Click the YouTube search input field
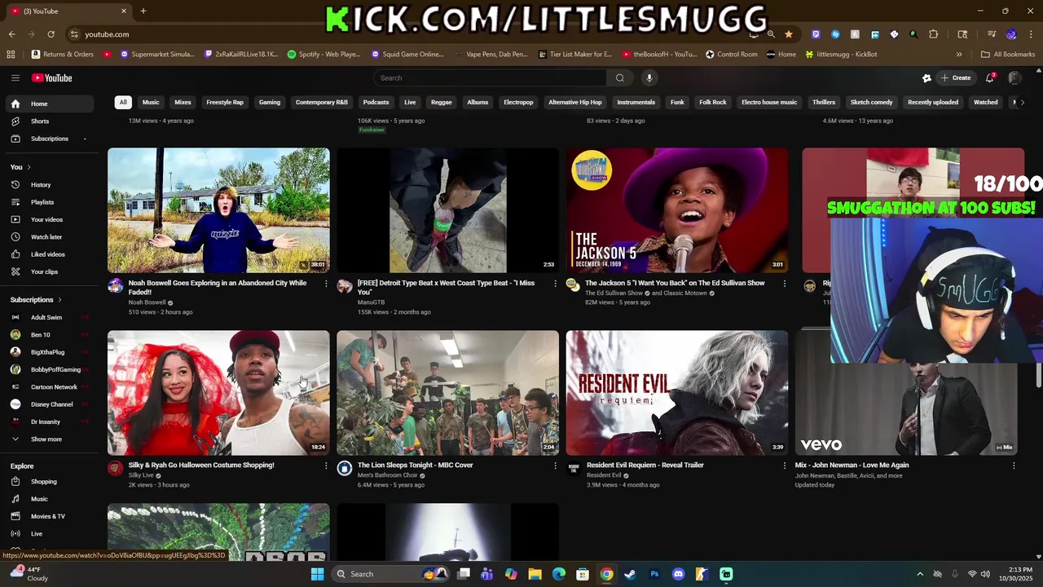Image resolution: width=1043 pixels, height=587 pixels. [490, 78]
